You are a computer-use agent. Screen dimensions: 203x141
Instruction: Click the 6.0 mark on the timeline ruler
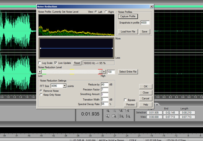tap(164, 97)
